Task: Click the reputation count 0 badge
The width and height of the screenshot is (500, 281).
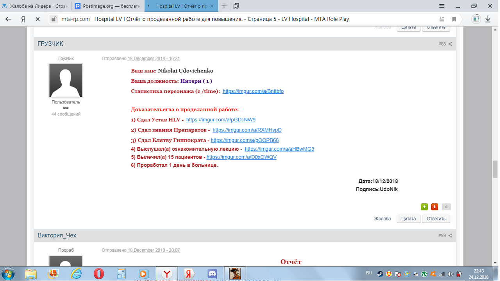Action: coord(446,207)
